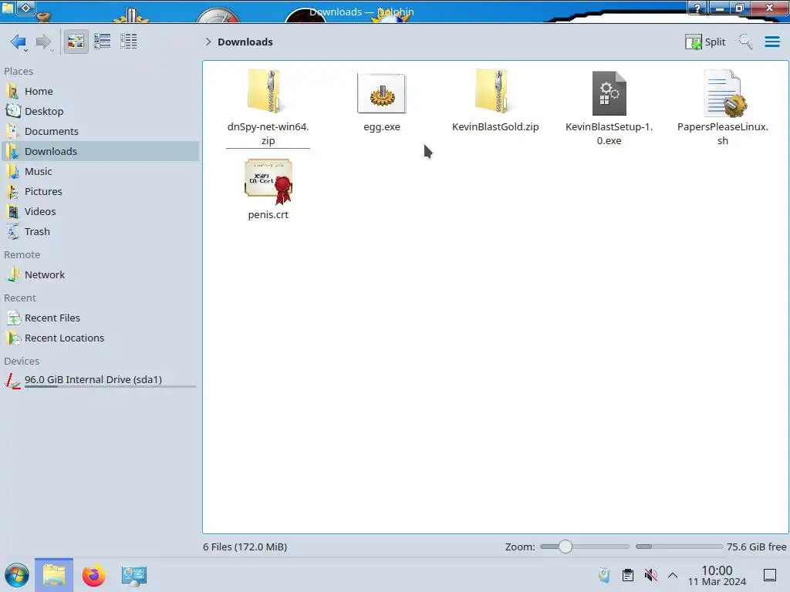Viewport: 790px width, 592px height.
Task: Go forward with the grey Forward arrow
Action: [x=44, y=42]
